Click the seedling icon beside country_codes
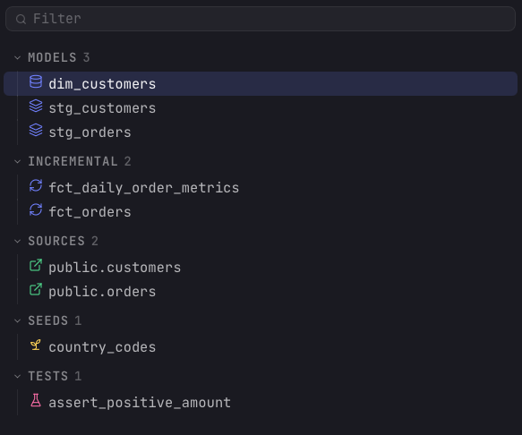Image resolution: width=522 pixels, height=435 pixels. click(x=36, y=345)
